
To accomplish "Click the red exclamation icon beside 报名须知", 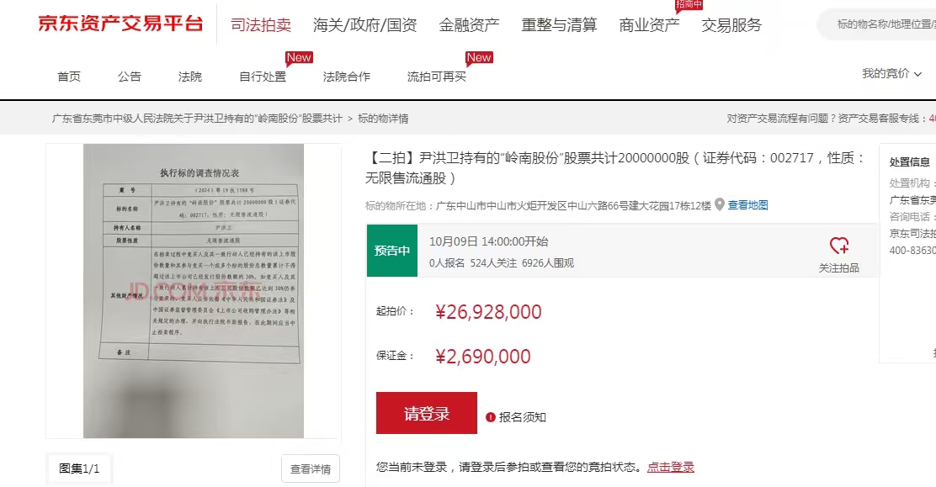I will pos(490,417).
